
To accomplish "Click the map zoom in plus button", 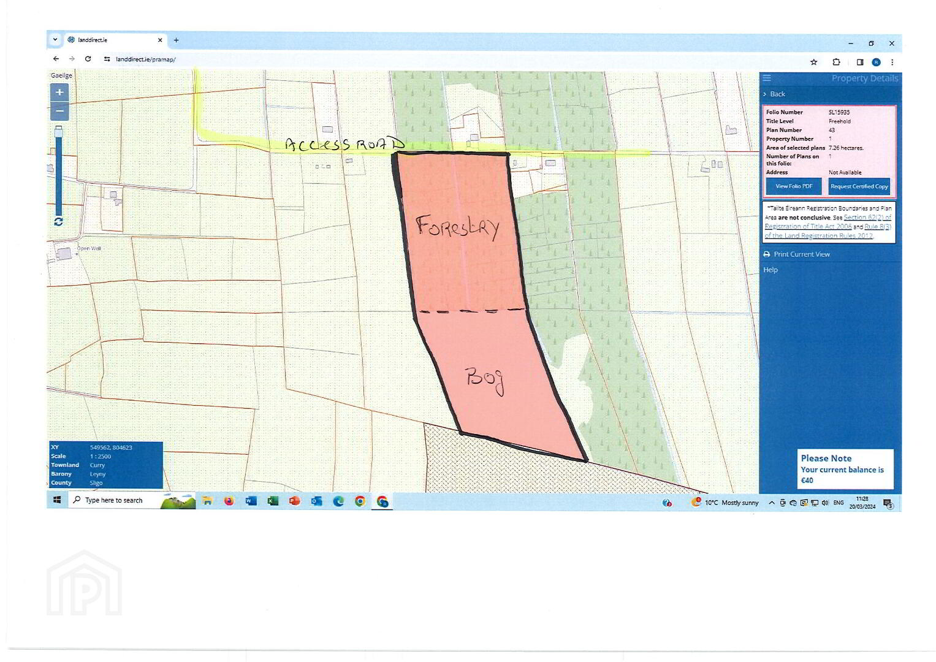I will point(59,93).
